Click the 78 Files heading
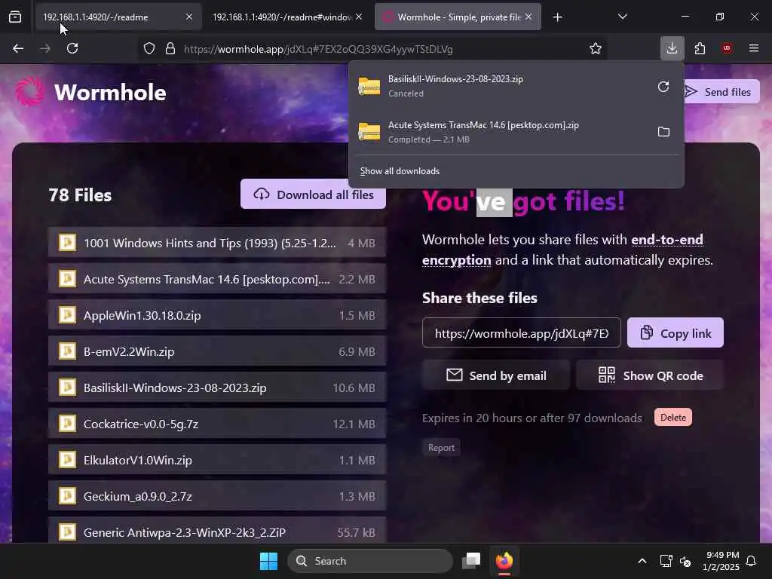The height and width of the screenshot is (579, 772). (80, 195)
